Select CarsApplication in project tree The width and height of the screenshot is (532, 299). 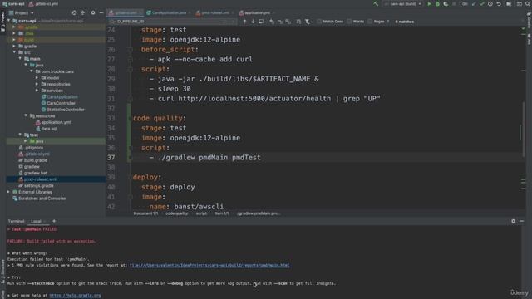pos(62,96)
